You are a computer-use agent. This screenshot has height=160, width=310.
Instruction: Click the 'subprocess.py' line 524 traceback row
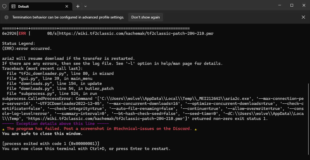52,93
